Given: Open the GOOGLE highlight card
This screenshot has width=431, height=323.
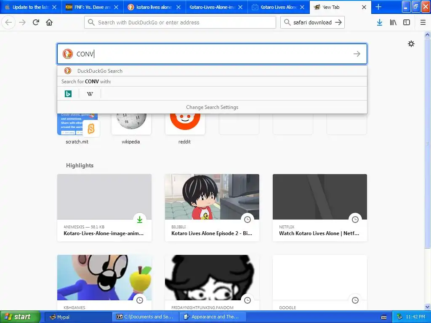Looking at the screenshot, I should click(320, 283).
